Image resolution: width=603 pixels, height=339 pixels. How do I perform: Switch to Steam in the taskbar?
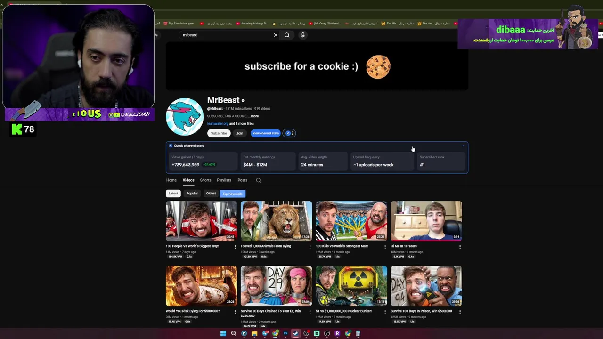pos(296,334)
